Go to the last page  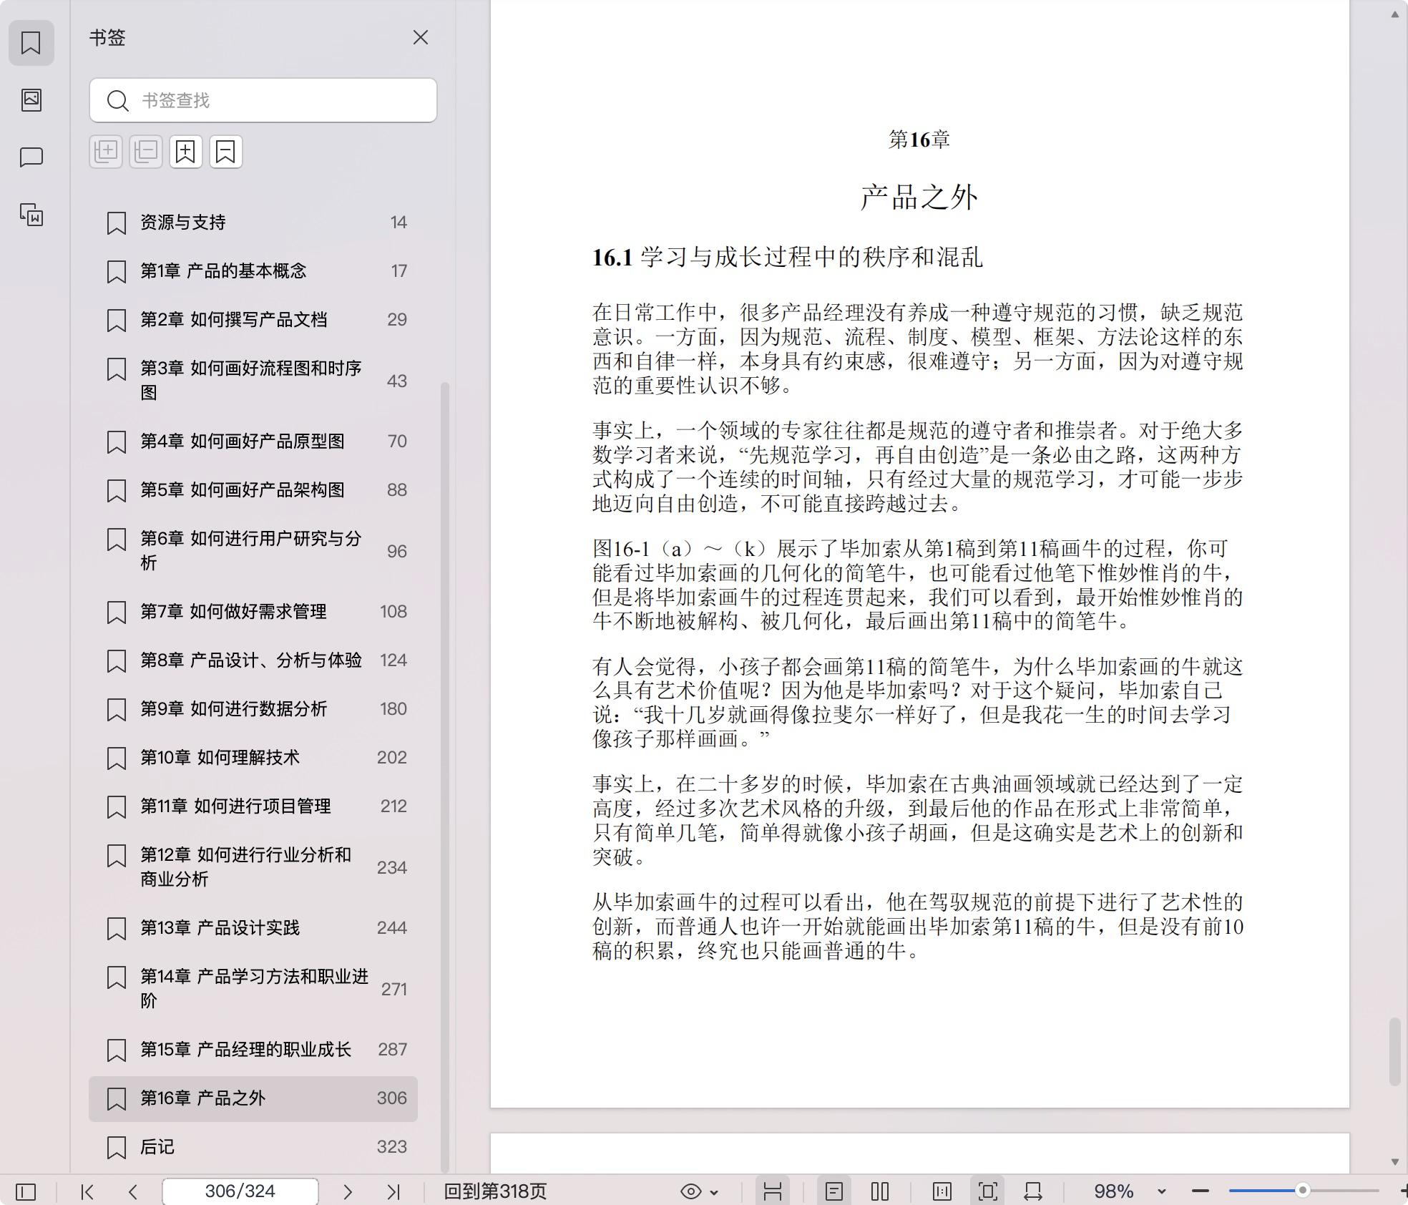click(393, 1191)
